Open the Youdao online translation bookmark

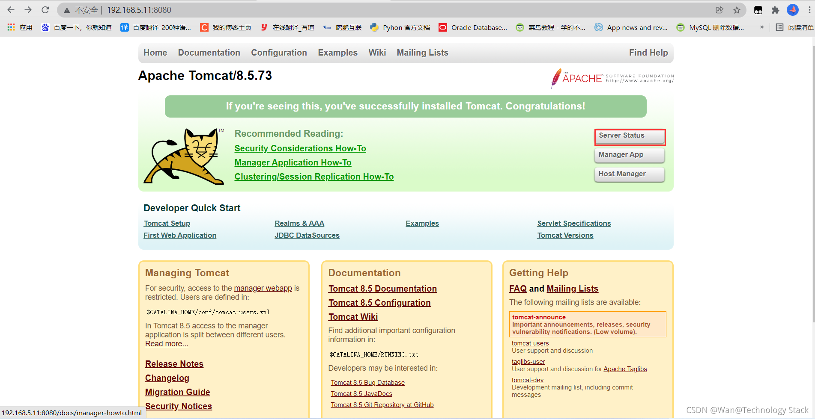click(x=287, y=27)
